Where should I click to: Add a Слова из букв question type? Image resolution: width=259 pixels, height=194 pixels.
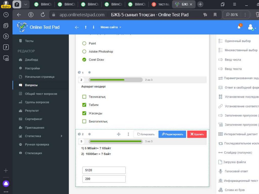232,190
